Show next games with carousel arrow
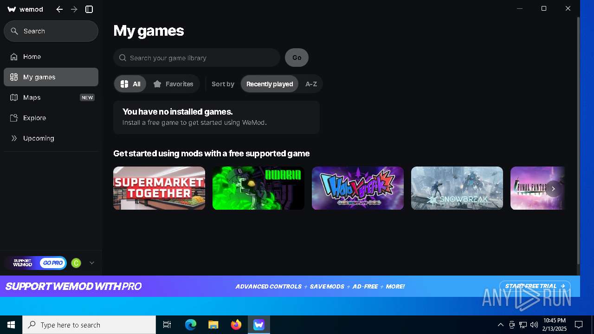The height and width of the screenshot is (334, 594). tap(553, 189)
